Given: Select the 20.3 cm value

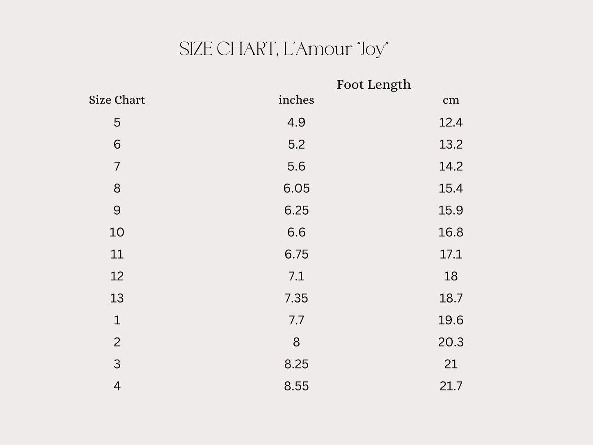Looking at the screenshot, I should 451,342.
